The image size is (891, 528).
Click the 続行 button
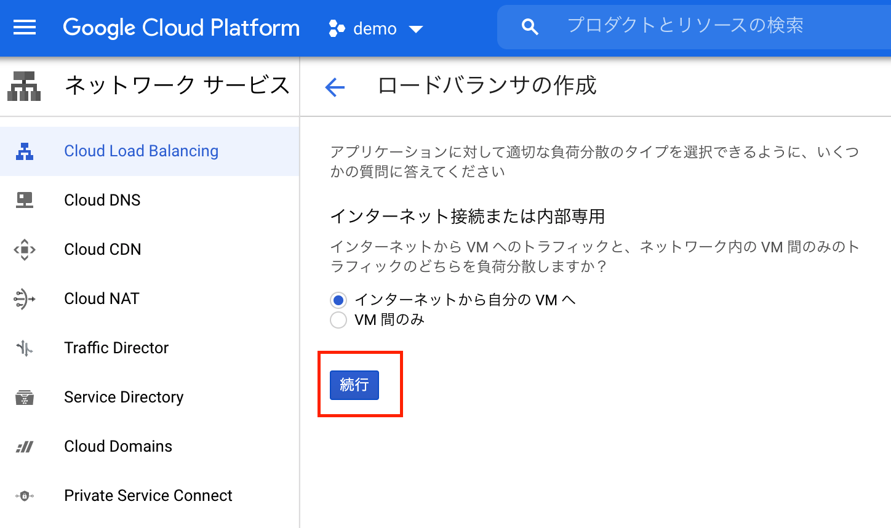click(354, 385)
